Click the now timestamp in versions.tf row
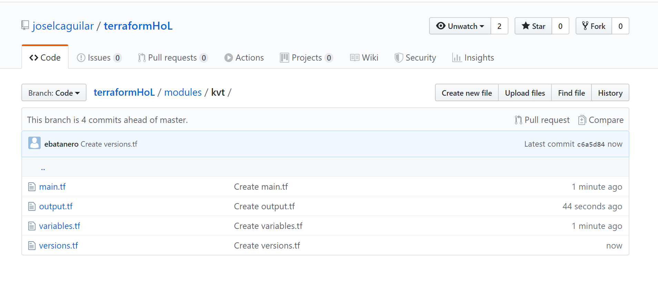The height and width of the screenshot is (284, 658). [614, 245]
